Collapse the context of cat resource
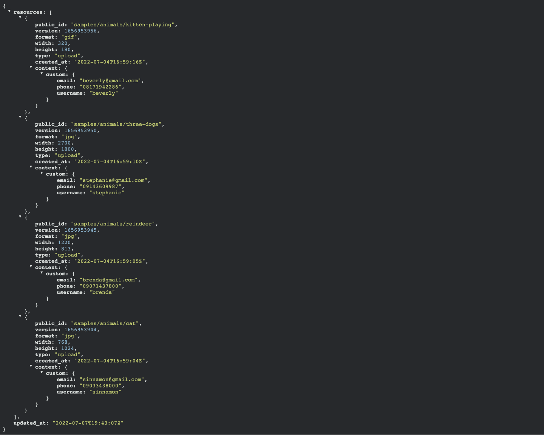Screen dimensions: 544x435 [x=31, y=366]
